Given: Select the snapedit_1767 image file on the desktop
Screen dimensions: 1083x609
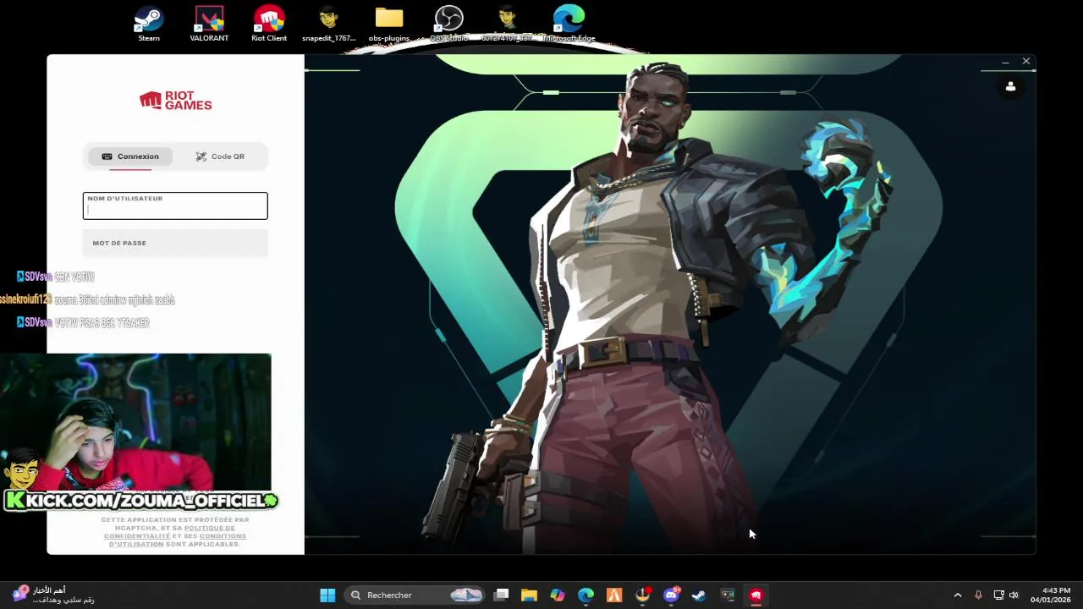Looking at the screenshot, I should [328, 24].
